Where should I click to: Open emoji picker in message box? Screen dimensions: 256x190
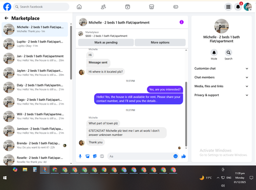(x=176, y=156)
